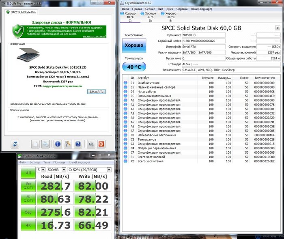
Task: Click the arrow button next to disk title
Action: click(x=278, y=28)
